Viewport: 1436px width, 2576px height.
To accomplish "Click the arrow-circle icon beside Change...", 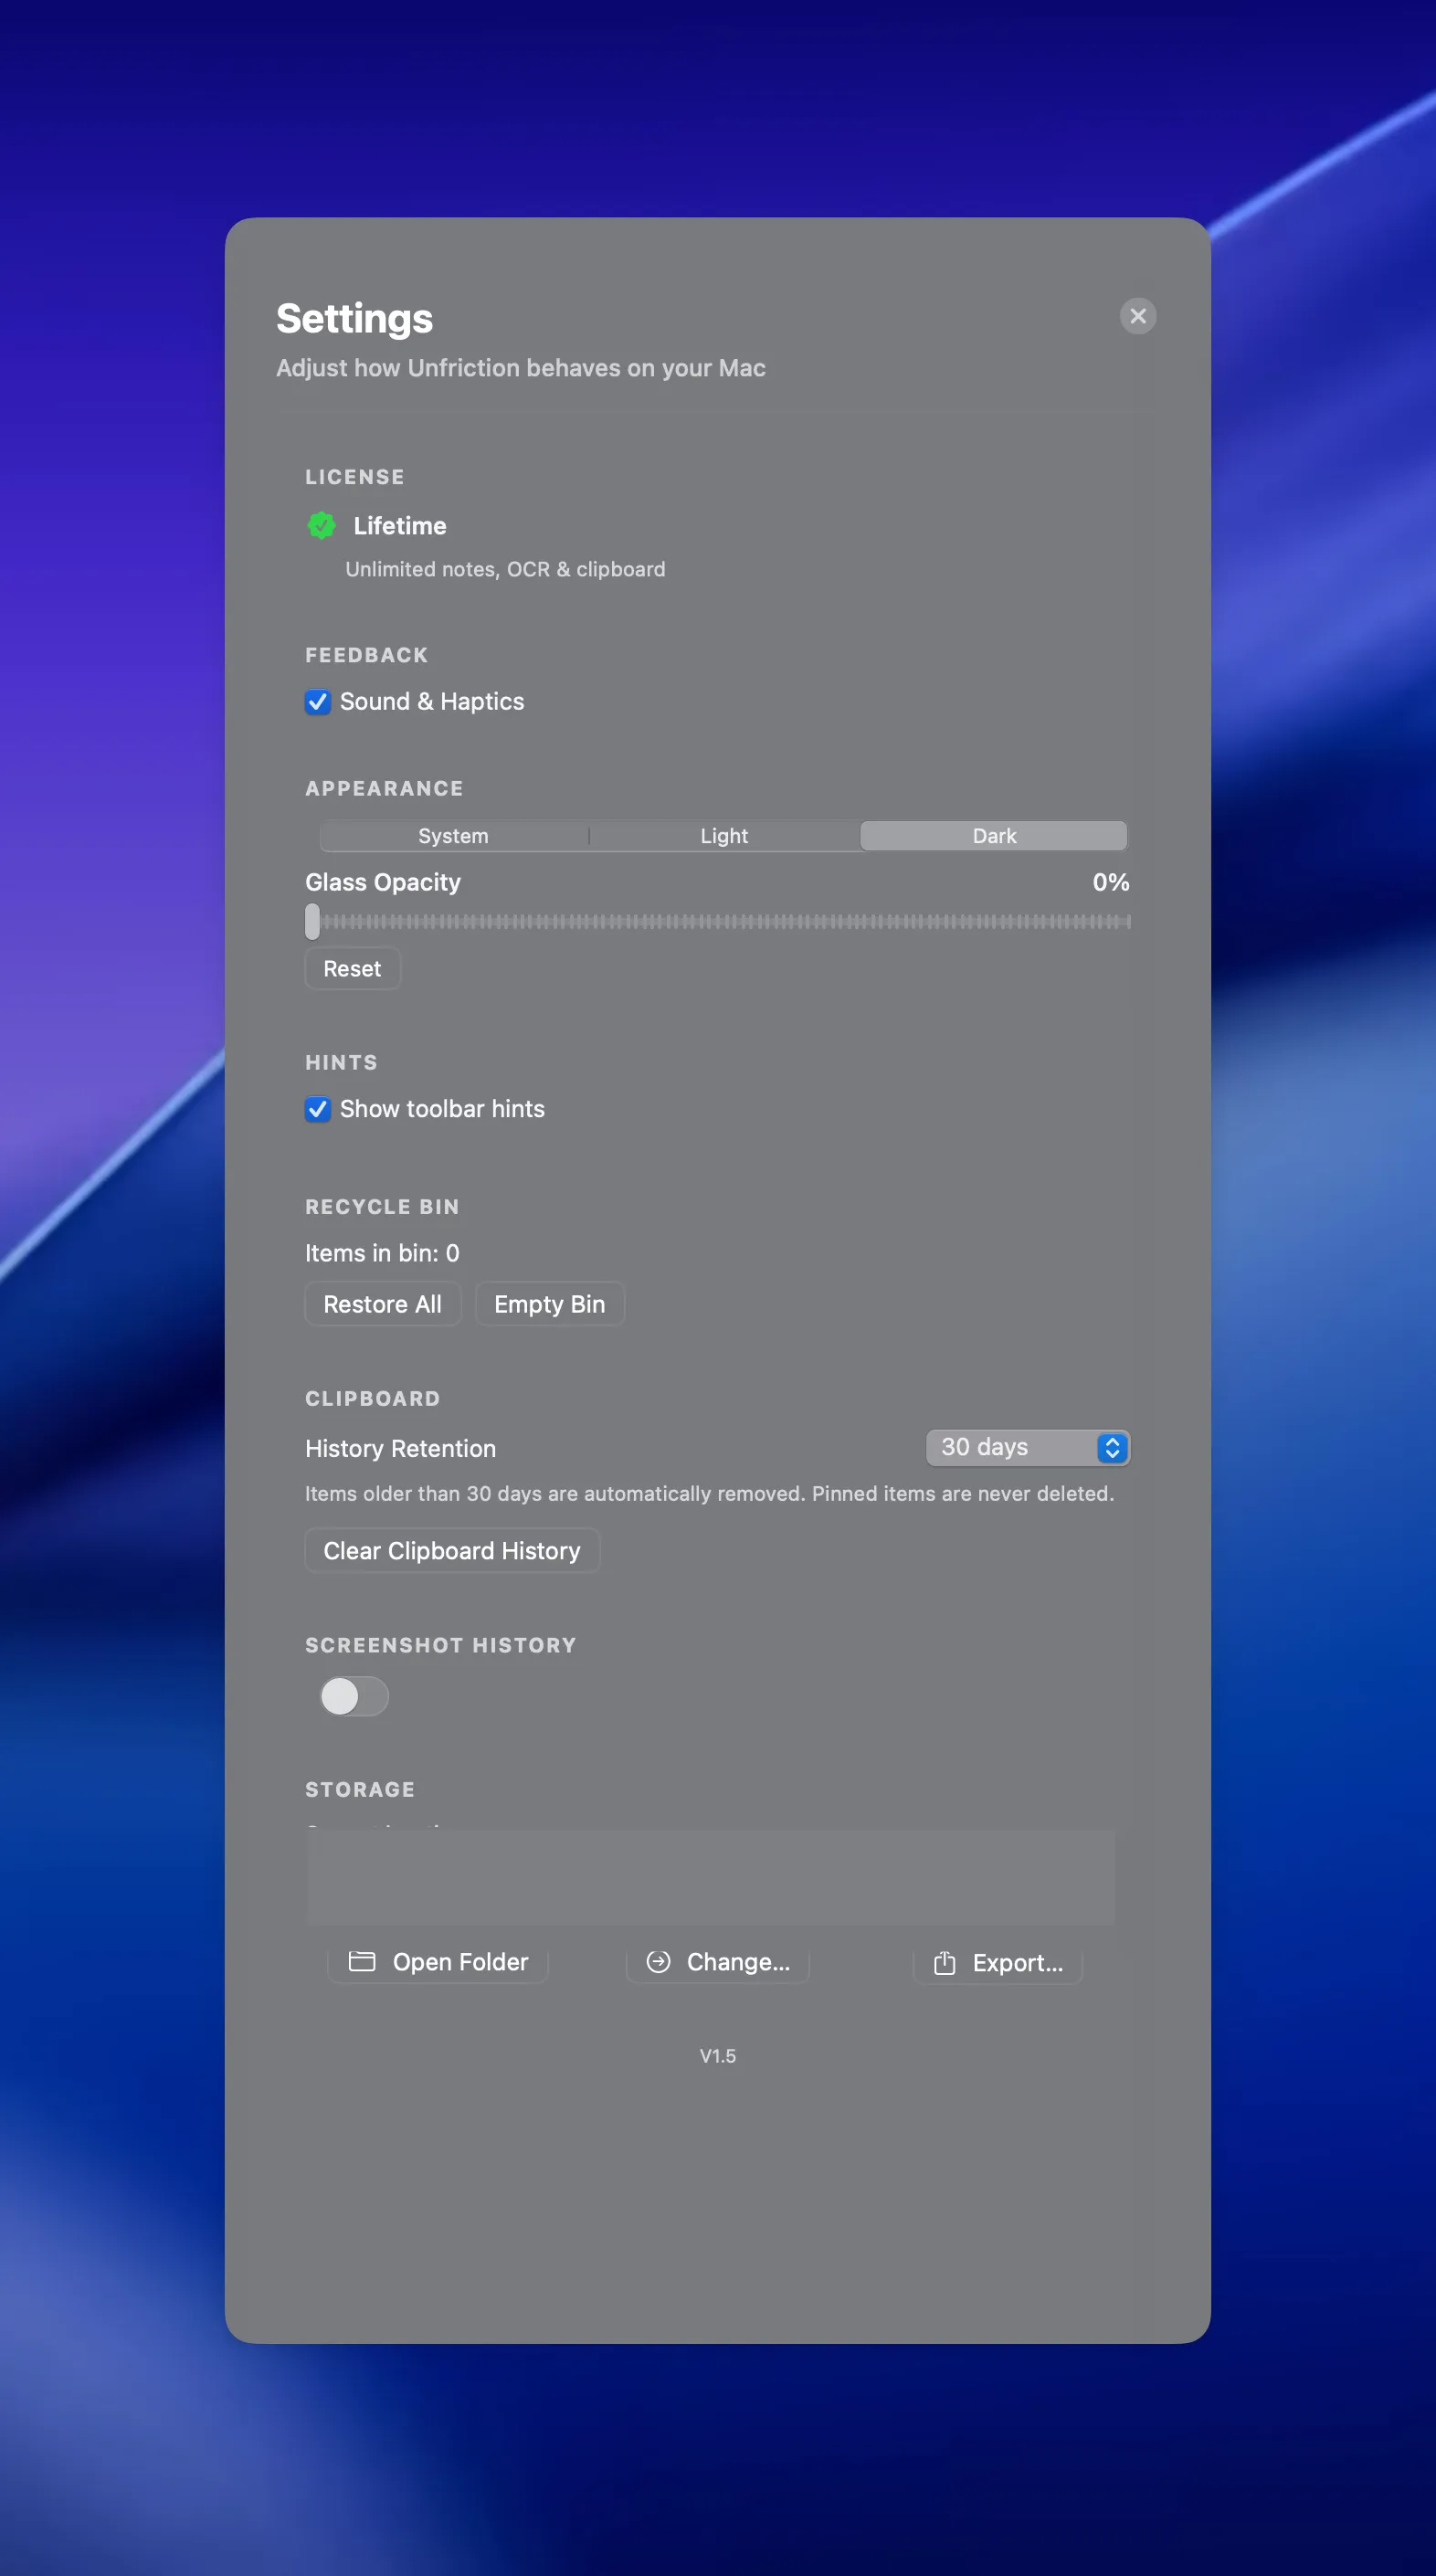I will click(658, 1961).
